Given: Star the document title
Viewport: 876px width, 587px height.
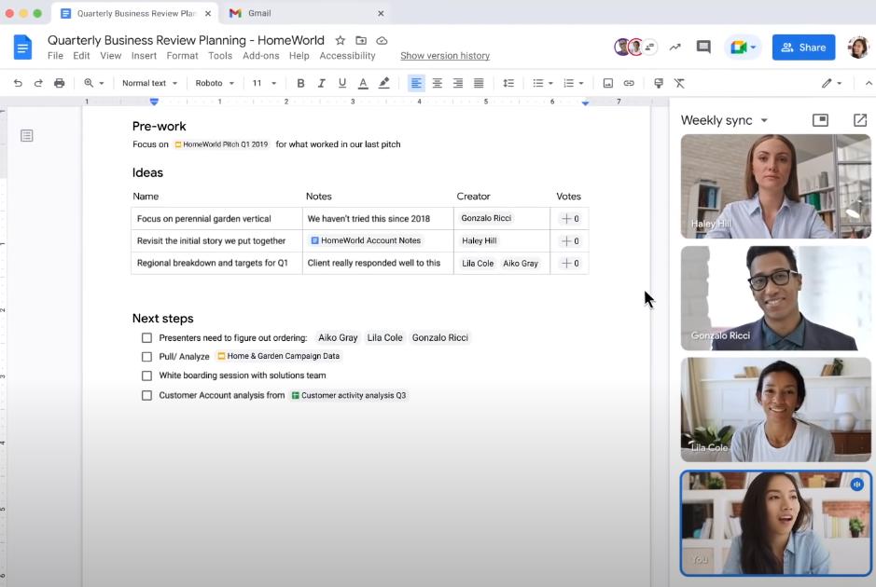Looking at the screenshot, I should (x=341, y=41).
